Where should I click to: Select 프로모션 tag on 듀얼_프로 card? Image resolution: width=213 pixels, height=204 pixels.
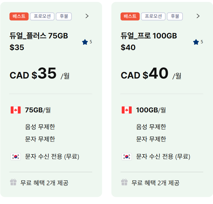point(153,16)
